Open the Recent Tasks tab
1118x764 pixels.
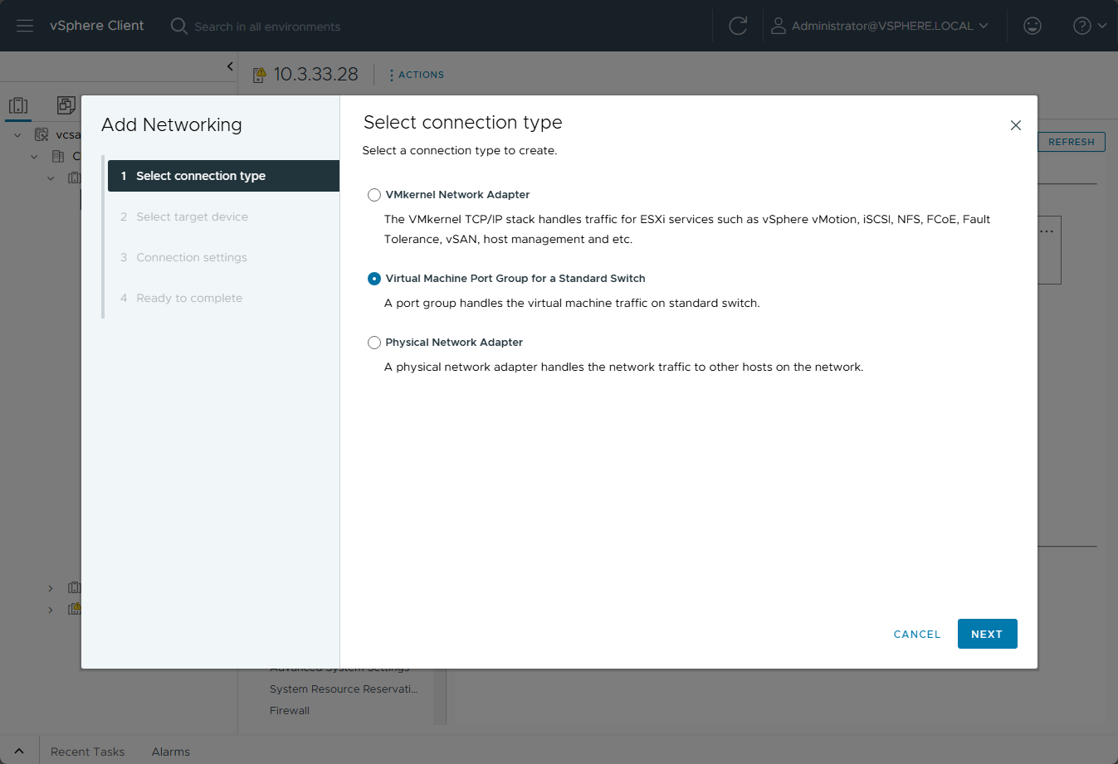click(87, 752)
